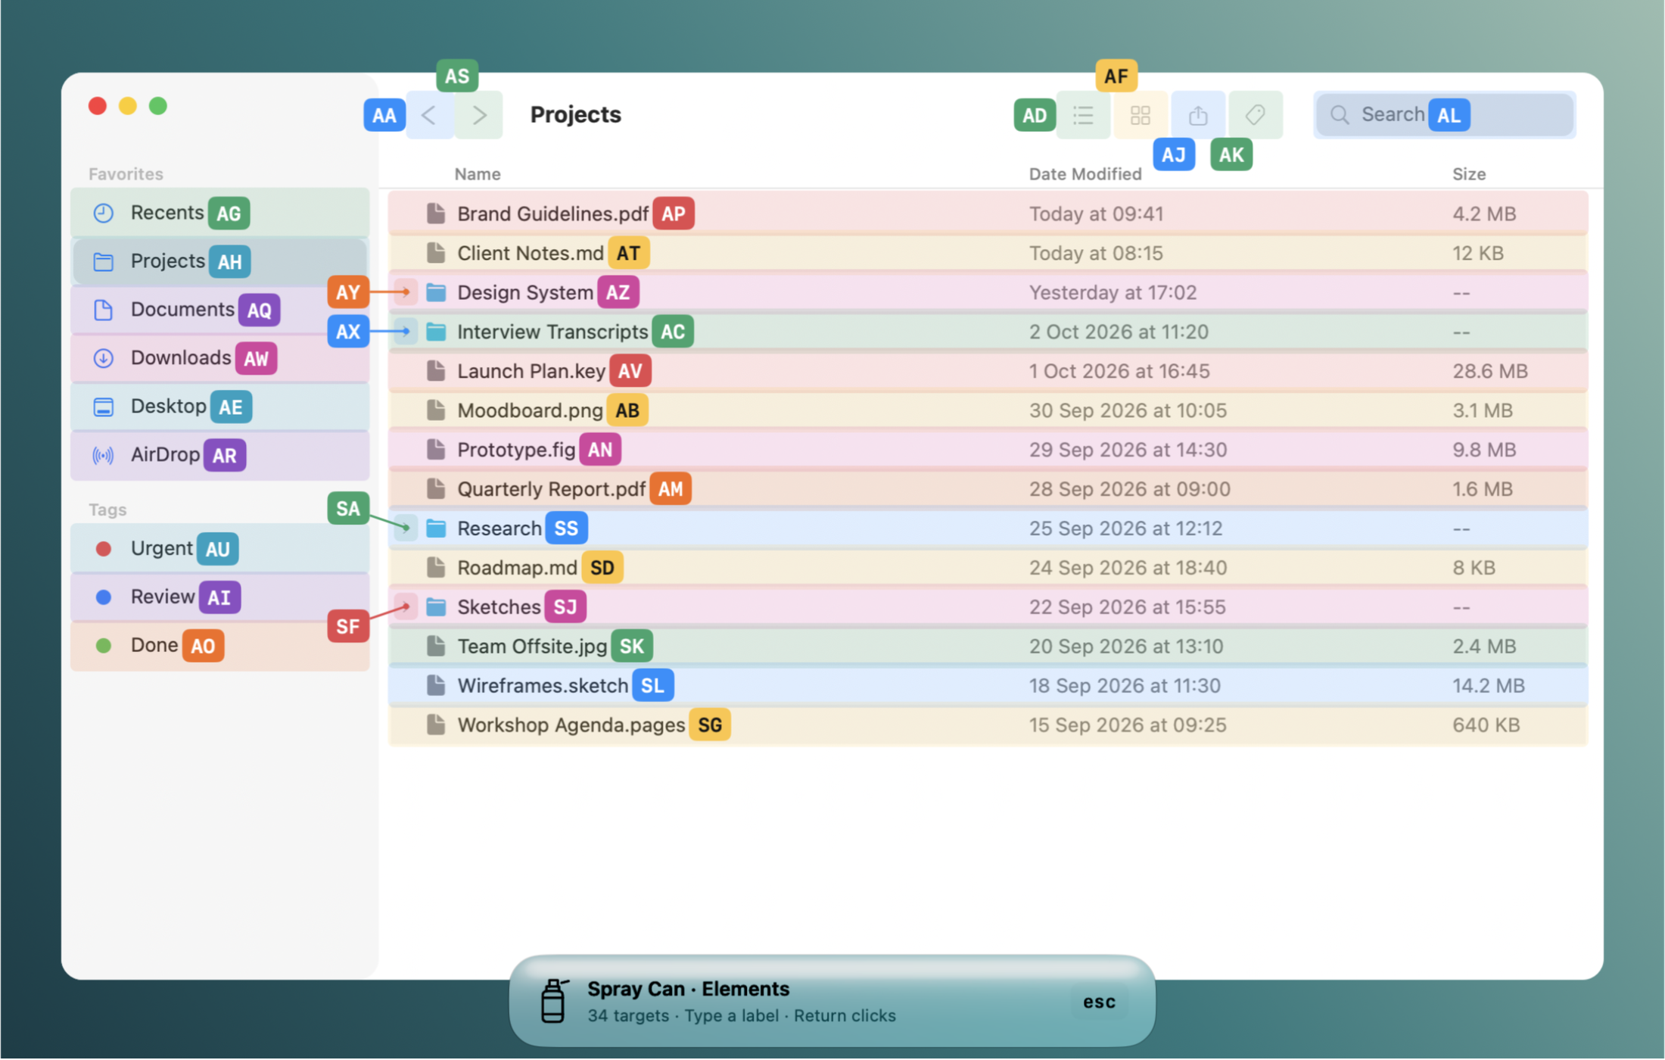Screen dimensions: 1665x1060
Task: Click the Tag toolbar icon
Action: click(x=1256, y=115)
